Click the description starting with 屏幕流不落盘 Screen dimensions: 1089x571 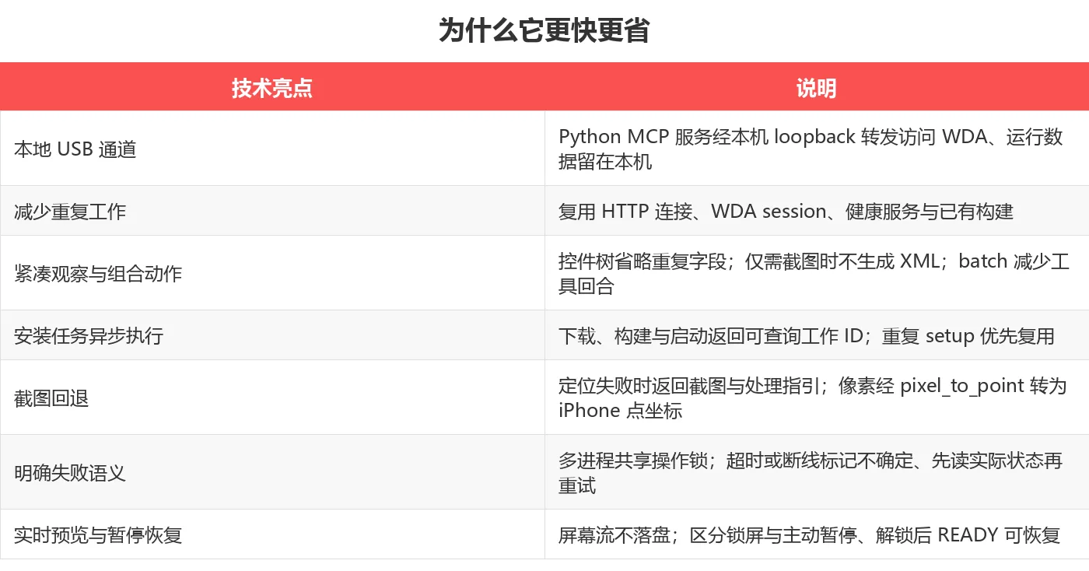817,534
